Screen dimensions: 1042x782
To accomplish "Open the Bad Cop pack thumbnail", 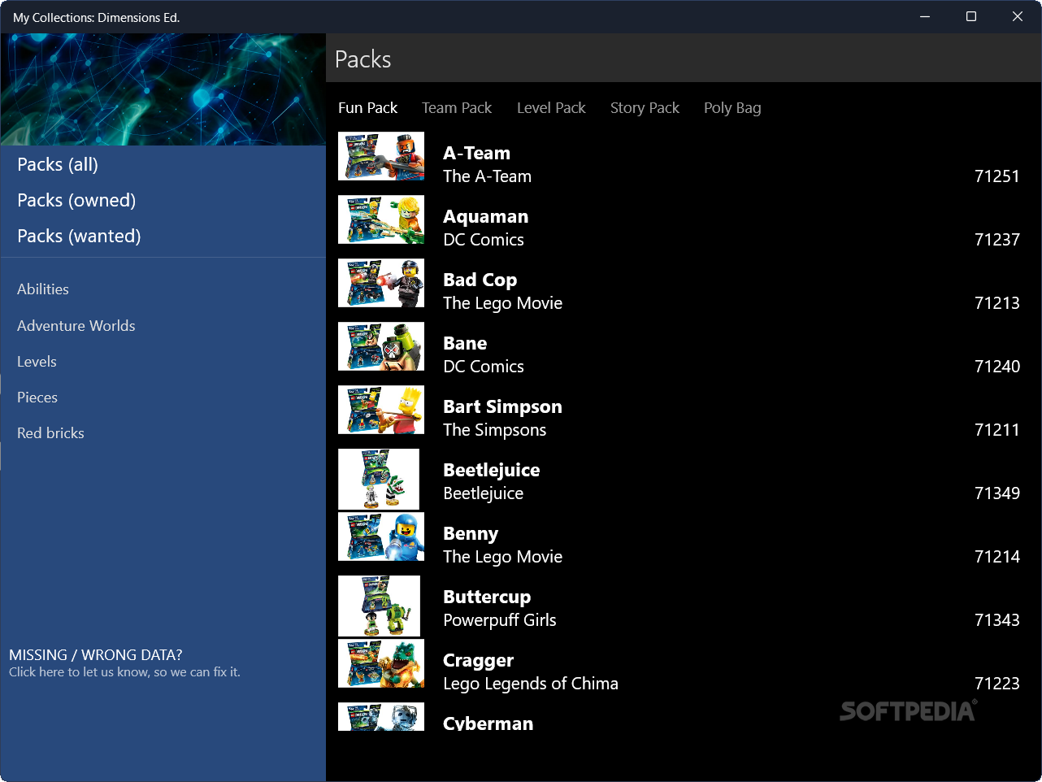I will point(381,283).
